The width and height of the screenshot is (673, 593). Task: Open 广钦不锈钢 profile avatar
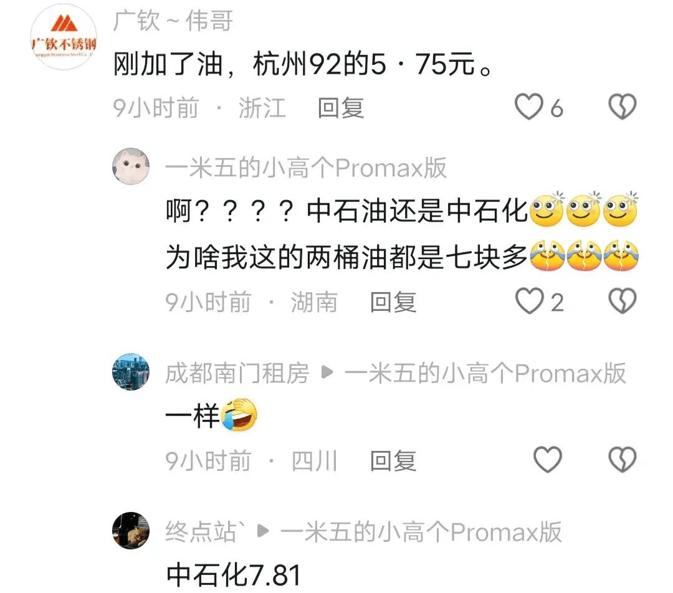pyautogui.click(x=64, y=37)
